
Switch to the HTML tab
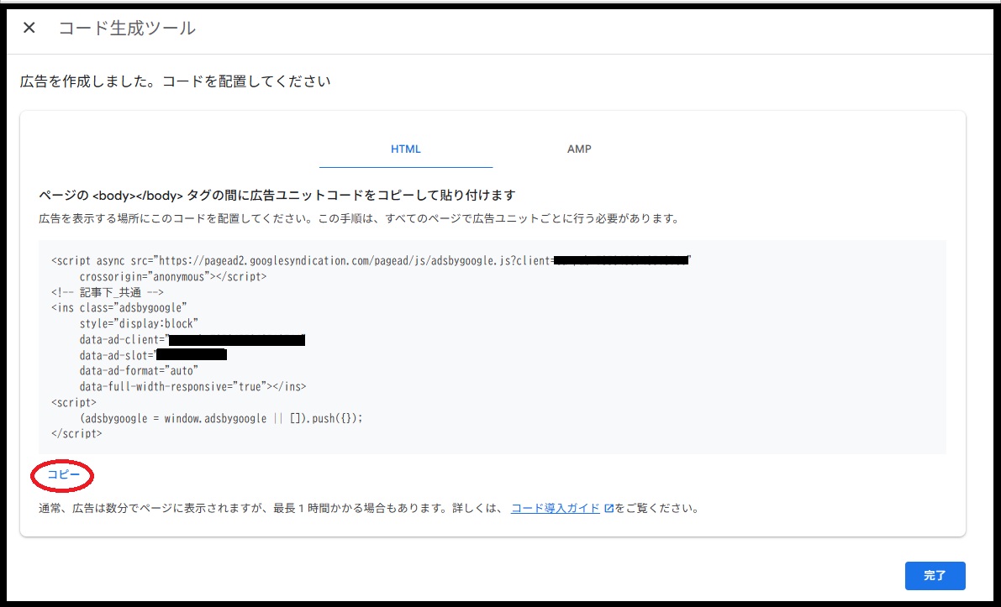pos(406,149)
